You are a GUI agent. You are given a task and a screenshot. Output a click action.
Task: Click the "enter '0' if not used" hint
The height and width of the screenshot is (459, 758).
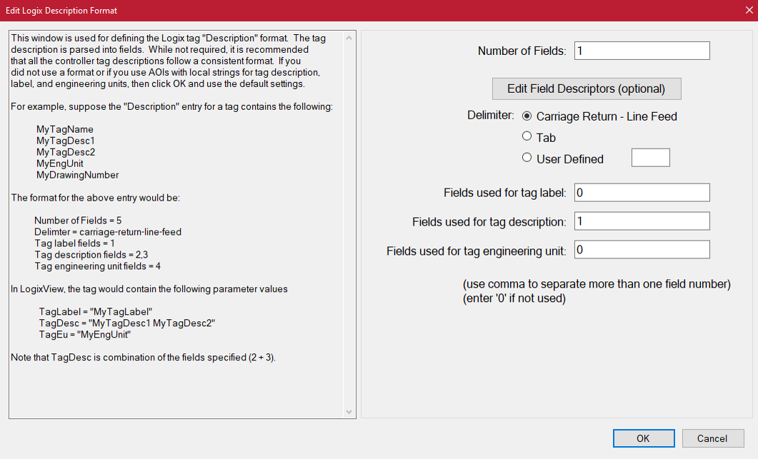point(514,298)
